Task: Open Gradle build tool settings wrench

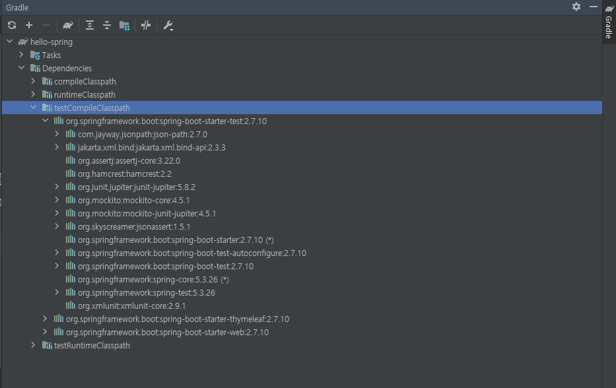Action: click(x=168, y=26)
